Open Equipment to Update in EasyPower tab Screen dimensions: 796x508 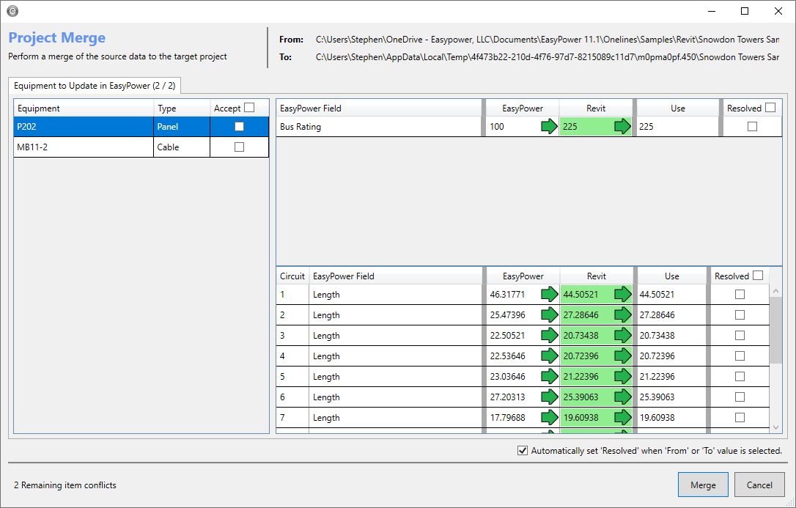[95, 86]
